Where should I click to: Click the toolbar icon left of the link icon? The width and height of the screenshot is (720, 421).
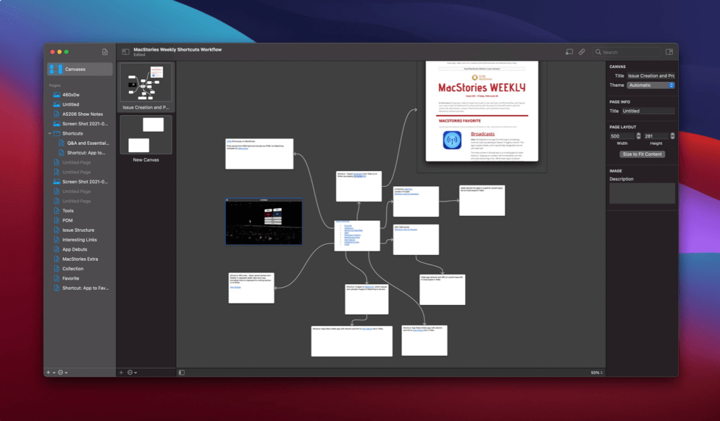[x=569, y=52]
